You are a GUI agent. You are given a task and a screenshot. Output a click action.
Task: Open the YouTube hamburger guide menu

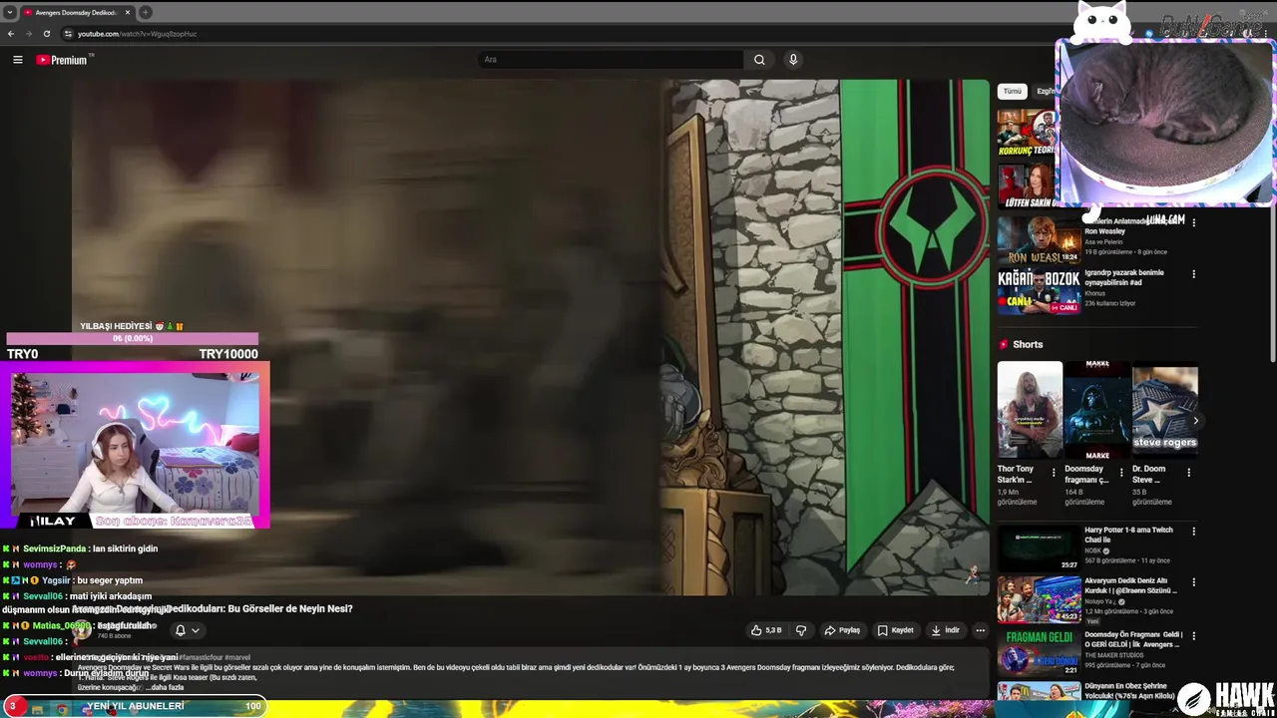coord(17,60)
